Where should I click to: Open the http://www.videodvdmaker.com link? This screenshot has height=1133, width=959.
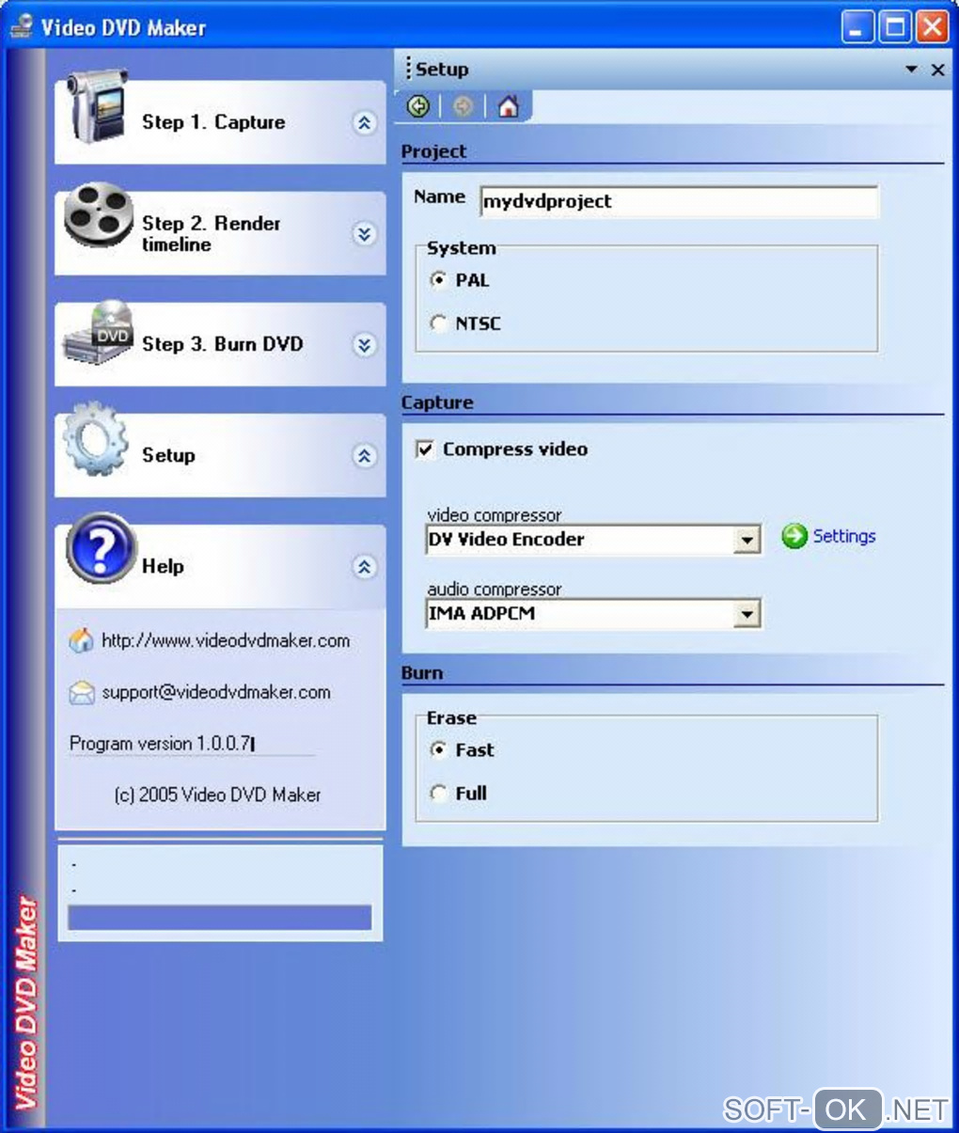pos(226,640)
